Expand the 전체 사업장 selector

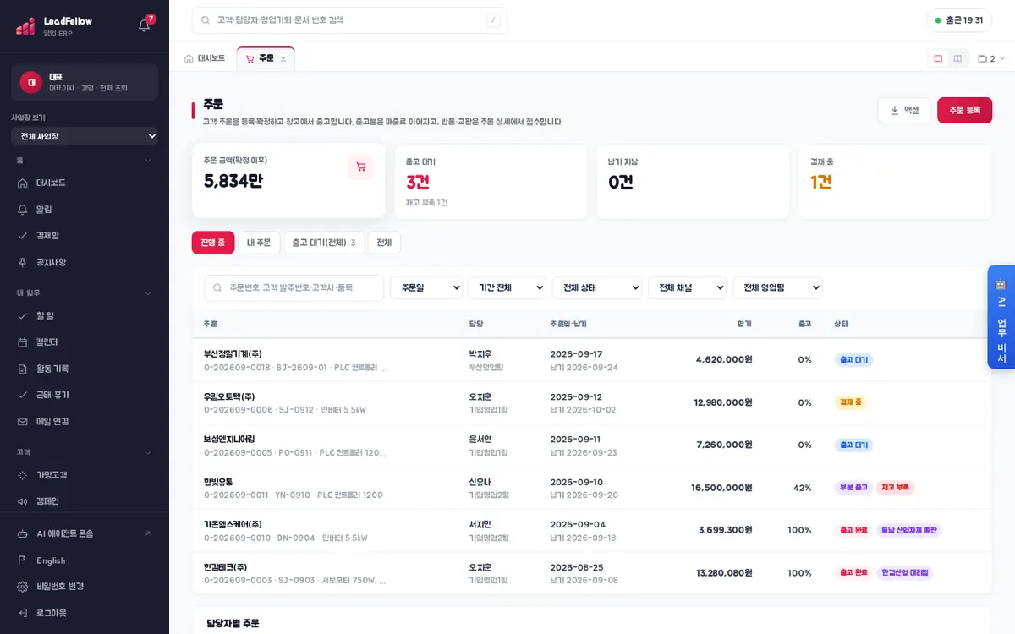85,136
